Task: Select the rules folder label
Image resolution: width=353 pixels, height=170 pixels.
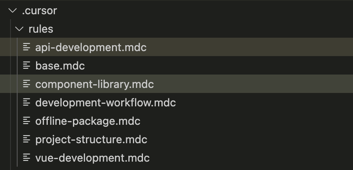Action: (x=41, y=29)
